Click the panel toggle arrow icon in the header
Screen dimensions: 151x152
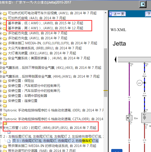point(143,4)
